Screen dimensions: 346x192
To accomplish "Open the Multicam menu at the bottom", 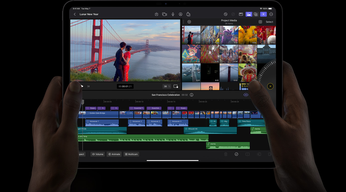I will [x=131, y=154].
